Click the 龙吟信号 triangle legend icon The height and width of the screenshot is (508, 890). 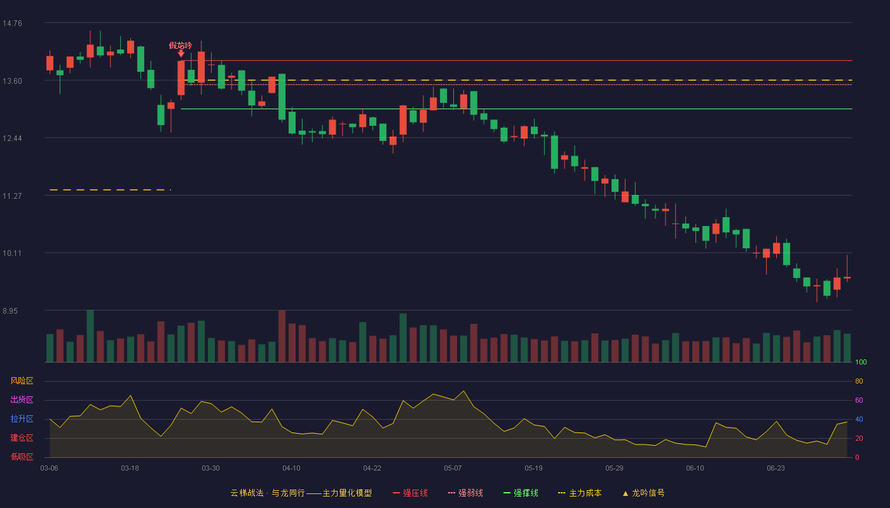coord(625,493)
